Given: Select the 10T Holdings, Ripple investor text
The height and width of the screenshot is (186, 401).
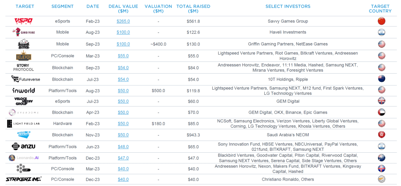Looking at the screenshot, I should coord(288,79).
